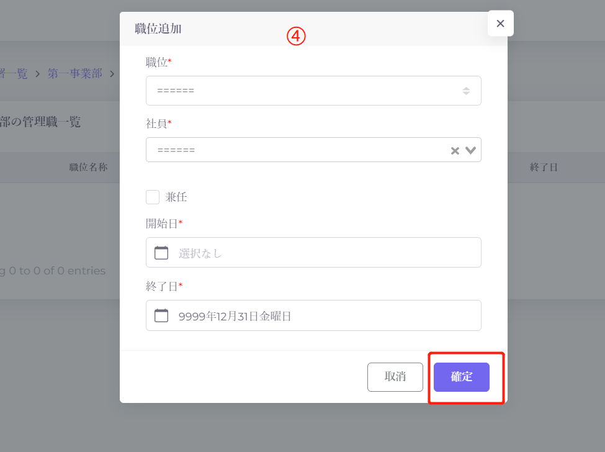Click the calendar icon in 開始日 field
605x452 pixels.
pos(161,253)
